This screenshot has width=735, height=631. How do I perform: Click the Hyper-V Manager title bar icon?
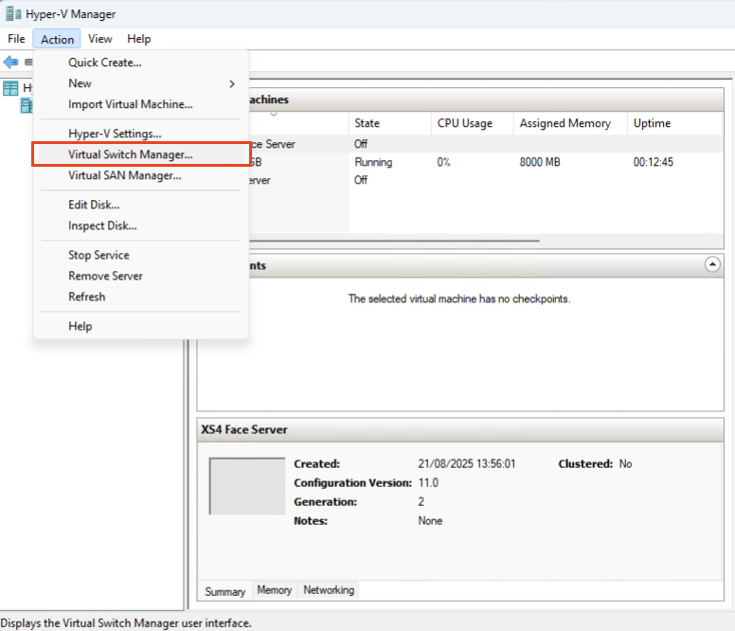13,14
